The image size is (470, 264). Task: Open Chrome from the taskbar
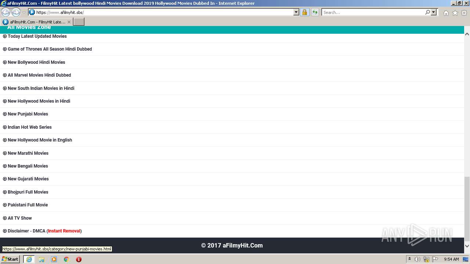(x=66, y=259)
